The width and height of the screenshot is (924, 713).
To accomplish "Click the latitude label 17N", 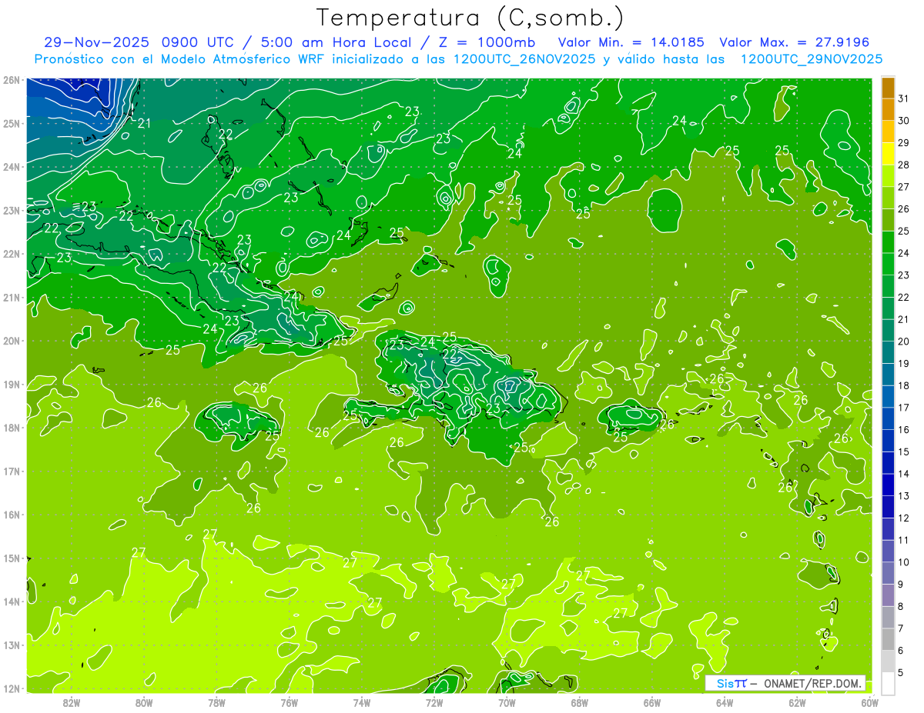I will (x=12, y=471).
